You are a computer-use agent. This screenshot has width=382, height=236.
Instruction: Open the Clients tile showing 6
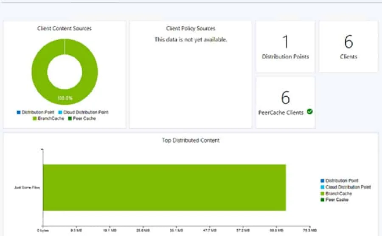point(348,47)
